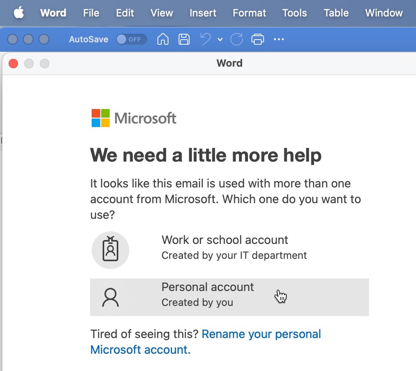Open the Apple menu
Screen dimensions: 416x371
point(19,13)
